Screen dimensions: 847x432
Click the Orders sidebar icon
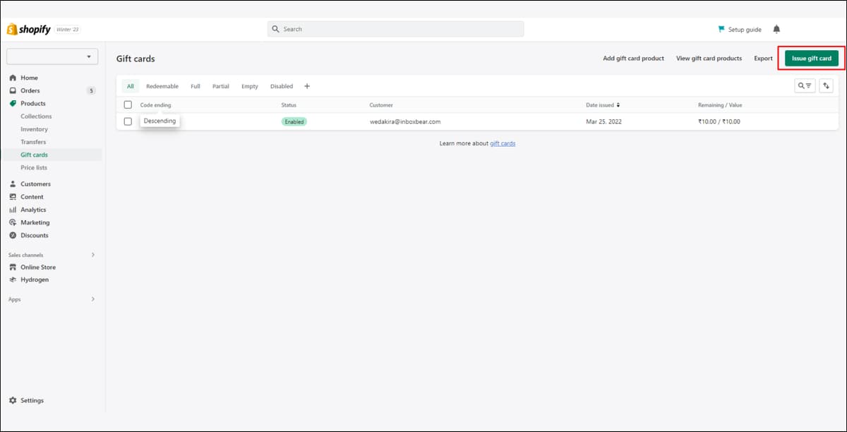[x=13, y=90]
